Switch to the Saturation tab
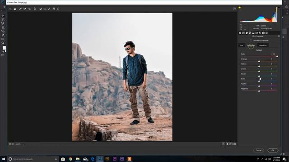The height and width of the screenshot is (162, 289). coord(251,45)
